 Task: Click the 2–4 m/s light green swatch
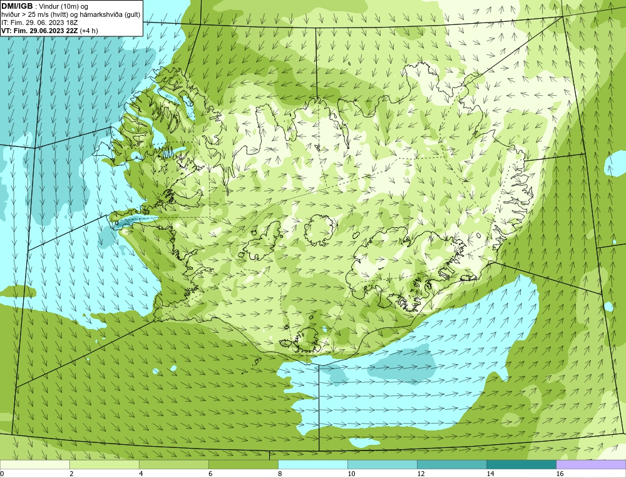pos(104,464)
